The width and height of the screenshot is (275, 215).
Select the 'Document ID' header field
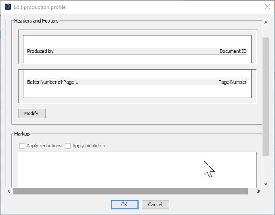coord(233,51)
